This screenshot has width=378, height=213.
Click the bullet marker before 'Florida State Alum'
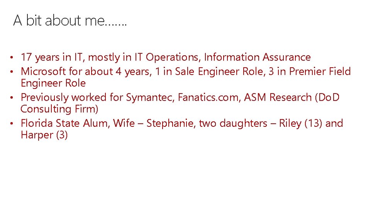click(x=12, y=123)
